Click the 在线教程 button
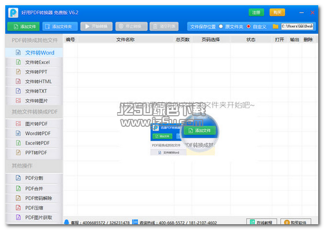 262,222
